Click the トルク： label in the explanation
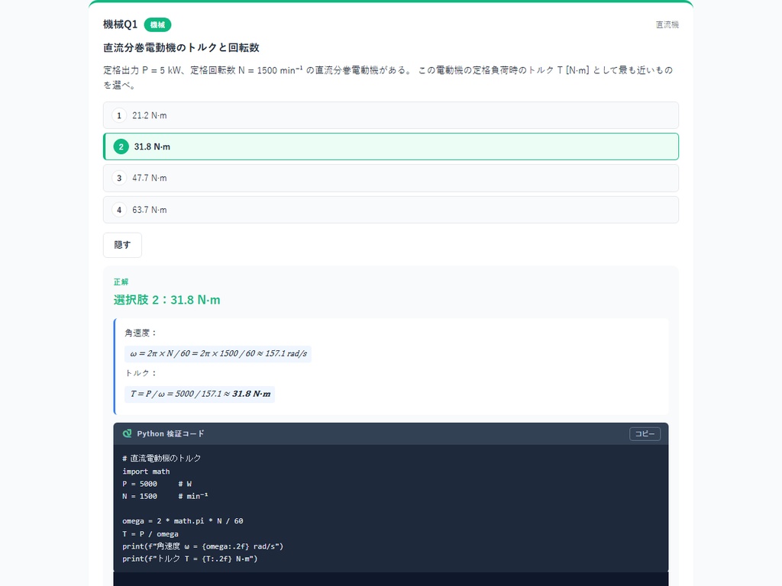The image size is (782, 586). [141, 373]
